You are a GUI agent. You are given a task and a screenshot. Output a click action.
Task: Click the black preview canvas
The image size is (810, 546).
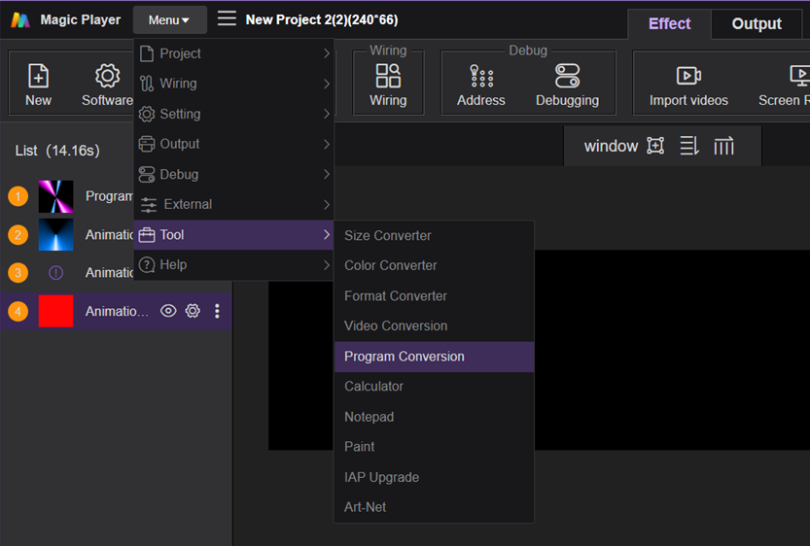point(672,350)
